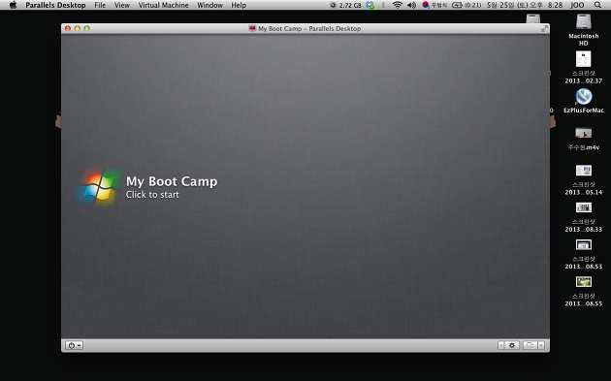Open the battery status menu
The height and width of the screenshot is (381, 611).
pyautogui.click(x=466, y=5)
